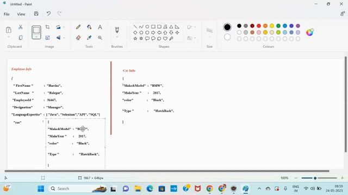Select the Fill bucket tool
348x195 pixels.
coord(89,27)
